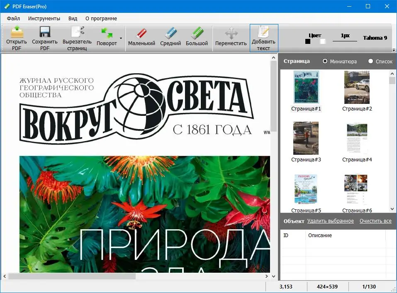This screenshot has height=293, width=397.
Task: Expand the Поворот dropdown arrow
Action: click(121, 38)
